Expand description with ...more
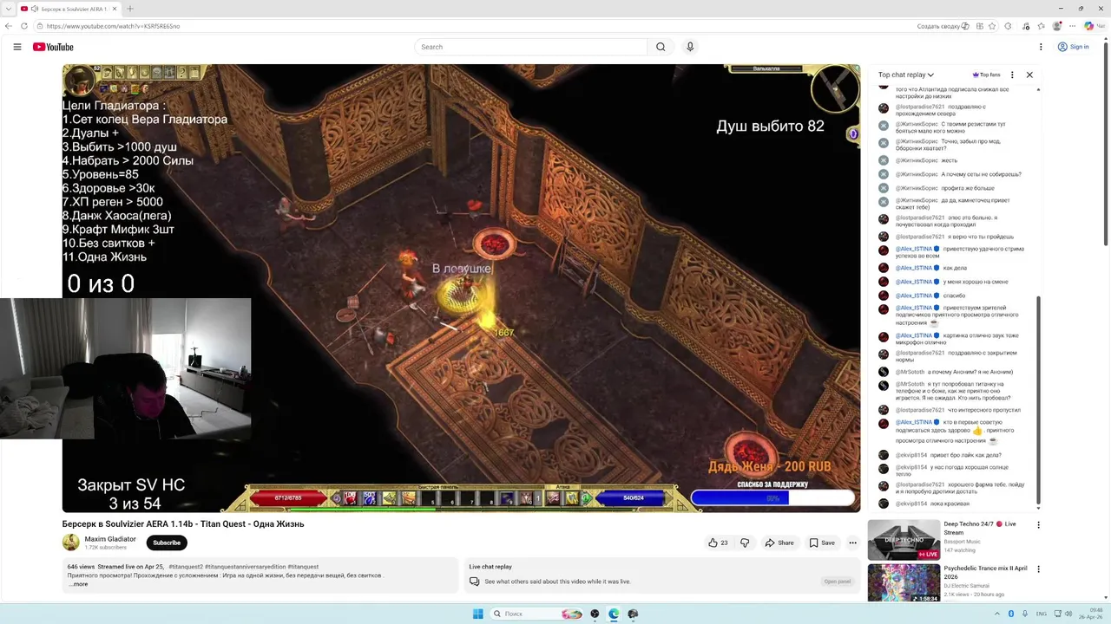1111x624 pixels. [78, 584]
